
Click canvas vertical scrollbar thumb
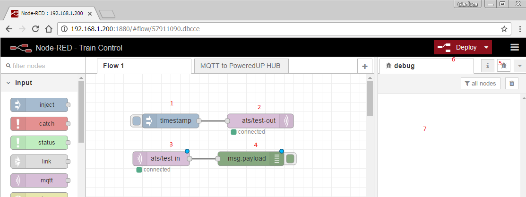[370, 98]
